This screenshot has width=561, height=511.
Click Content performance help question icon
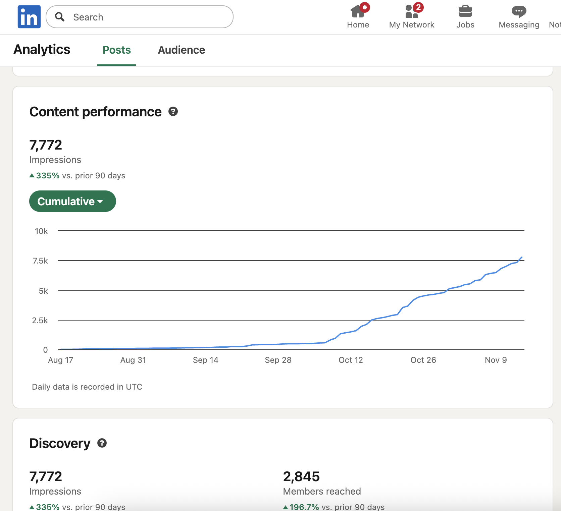click(173, 112)
